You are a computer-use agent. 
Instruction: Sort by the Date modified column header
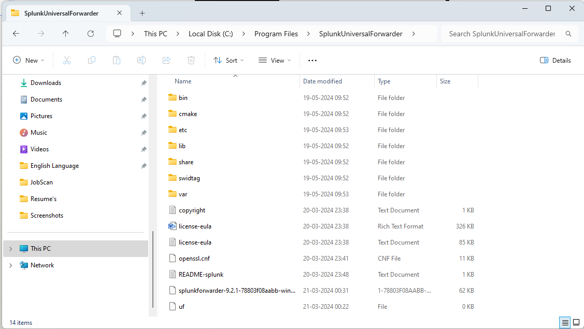[322, 81]
